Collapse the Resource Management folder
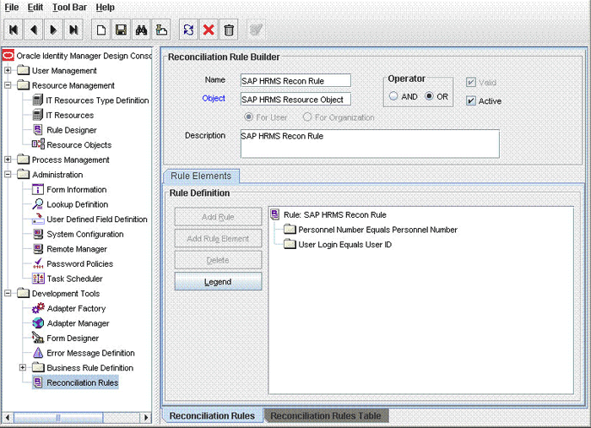This screenshot has width=591, height=428. coord(8,85)
